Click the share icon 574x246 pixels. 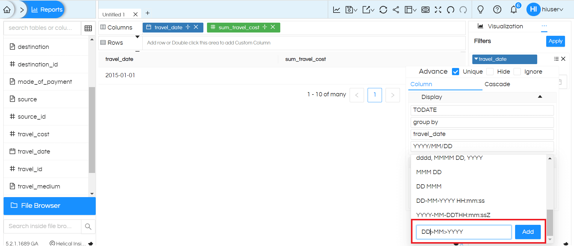point(396,10)
